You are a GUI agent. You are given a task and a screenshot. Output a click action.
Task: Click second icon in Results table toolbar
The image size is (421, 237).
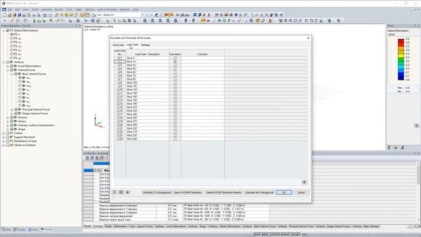coord(92,158)
